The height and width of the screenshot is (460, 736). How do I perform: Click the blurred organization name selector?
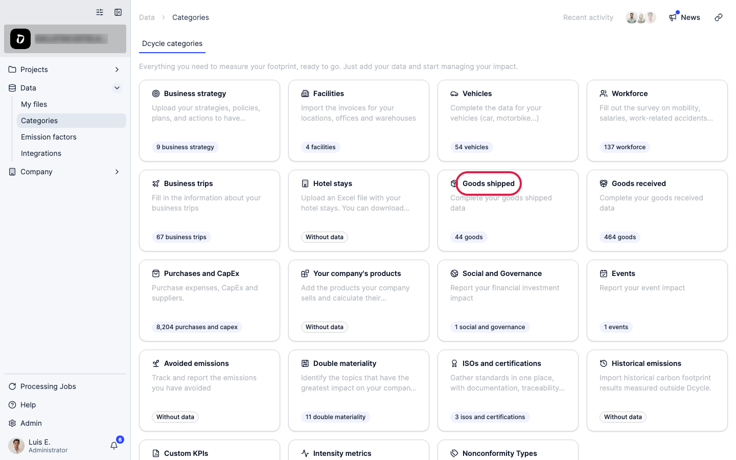(x=71, y=39)
